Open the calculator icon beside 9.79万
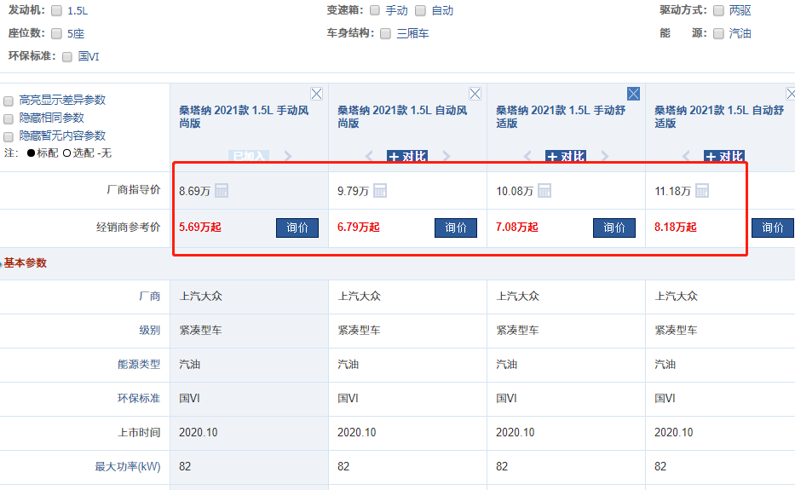Image resolution: width=795 pixels, height=490 pixels. pos(380,191)
